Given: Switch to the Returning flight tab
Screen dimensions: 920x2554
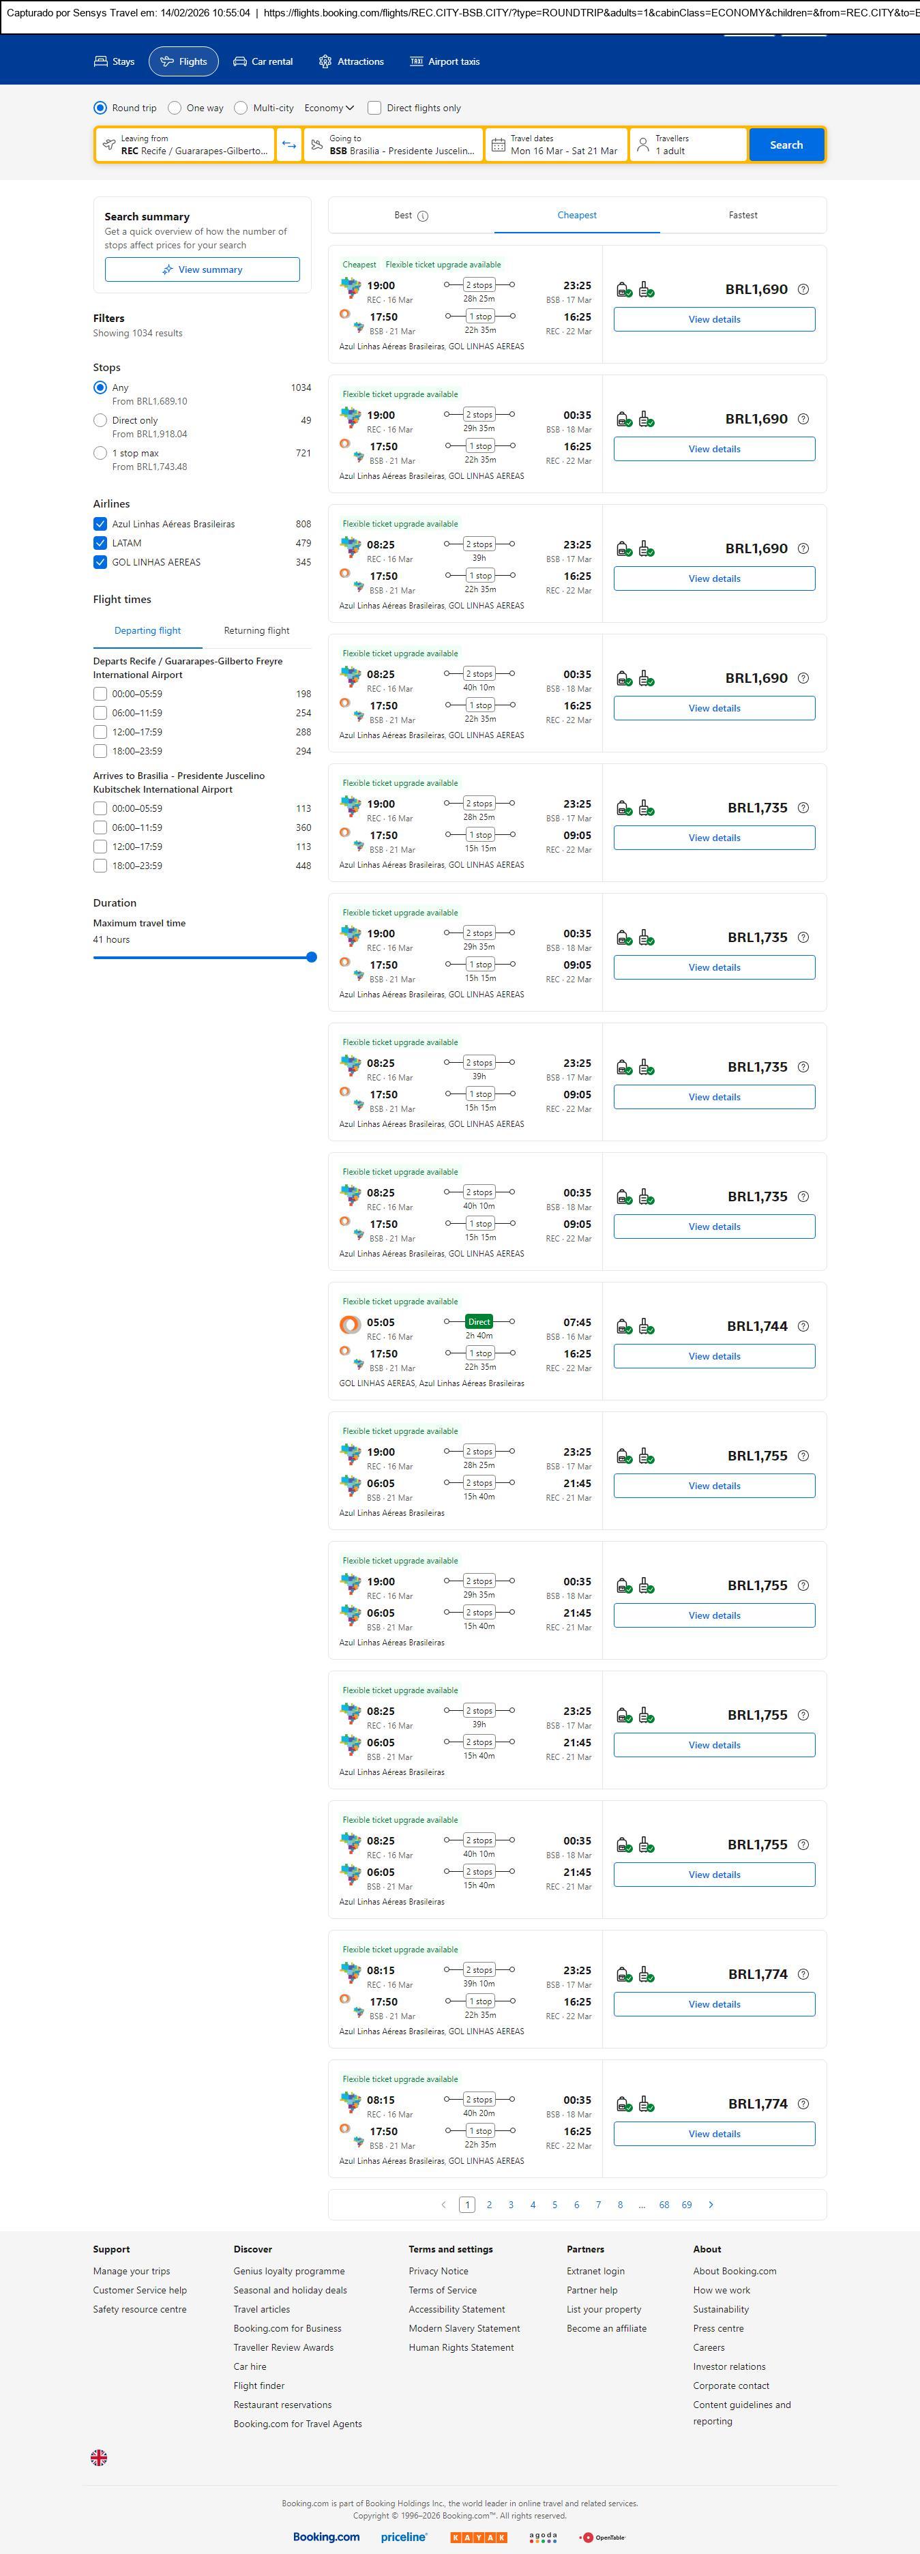Looking at the screenshot, I should [x=256, y=630].
